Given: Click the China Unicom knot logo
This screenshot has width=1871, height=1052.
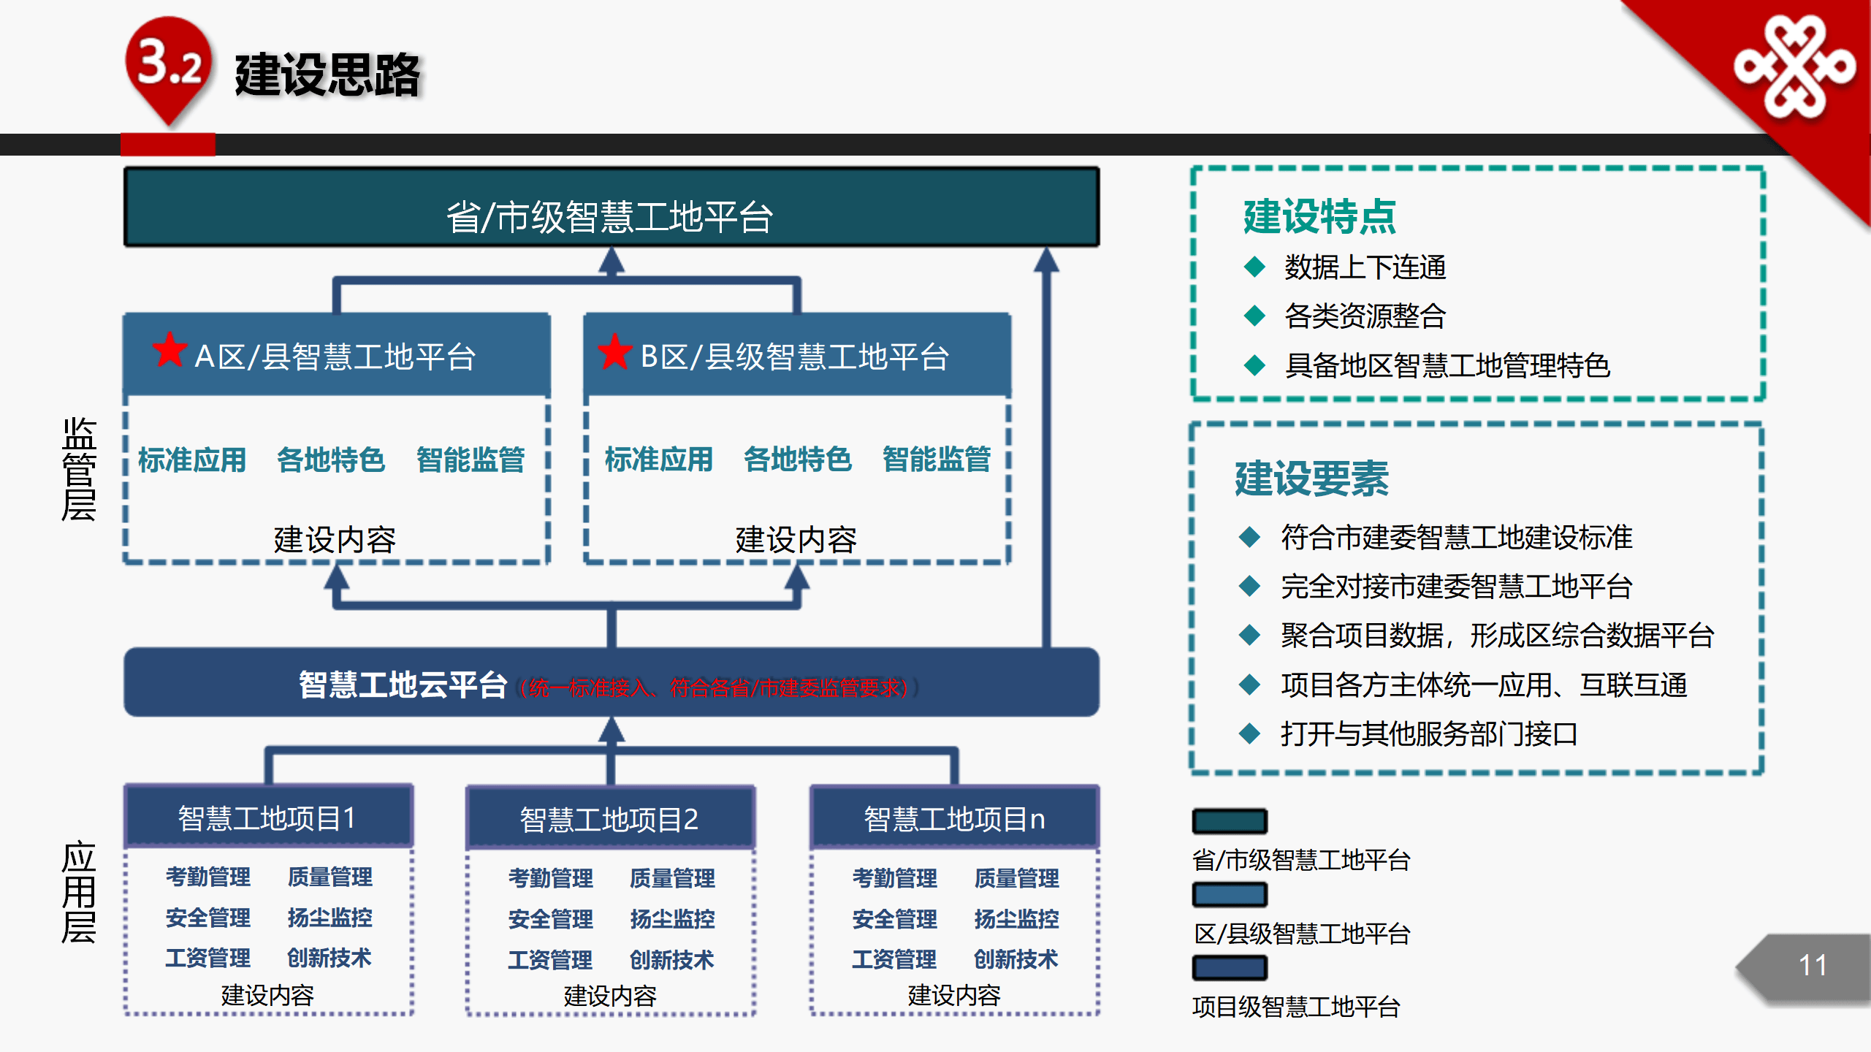Looking at the screenshot, I should click(x=1794, y=67).
